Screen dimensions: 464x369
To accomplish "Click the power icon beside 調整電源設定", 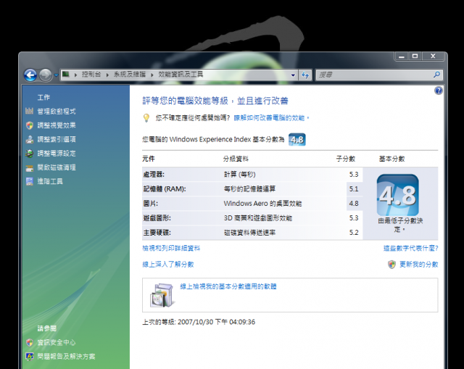I will point(29,154).
